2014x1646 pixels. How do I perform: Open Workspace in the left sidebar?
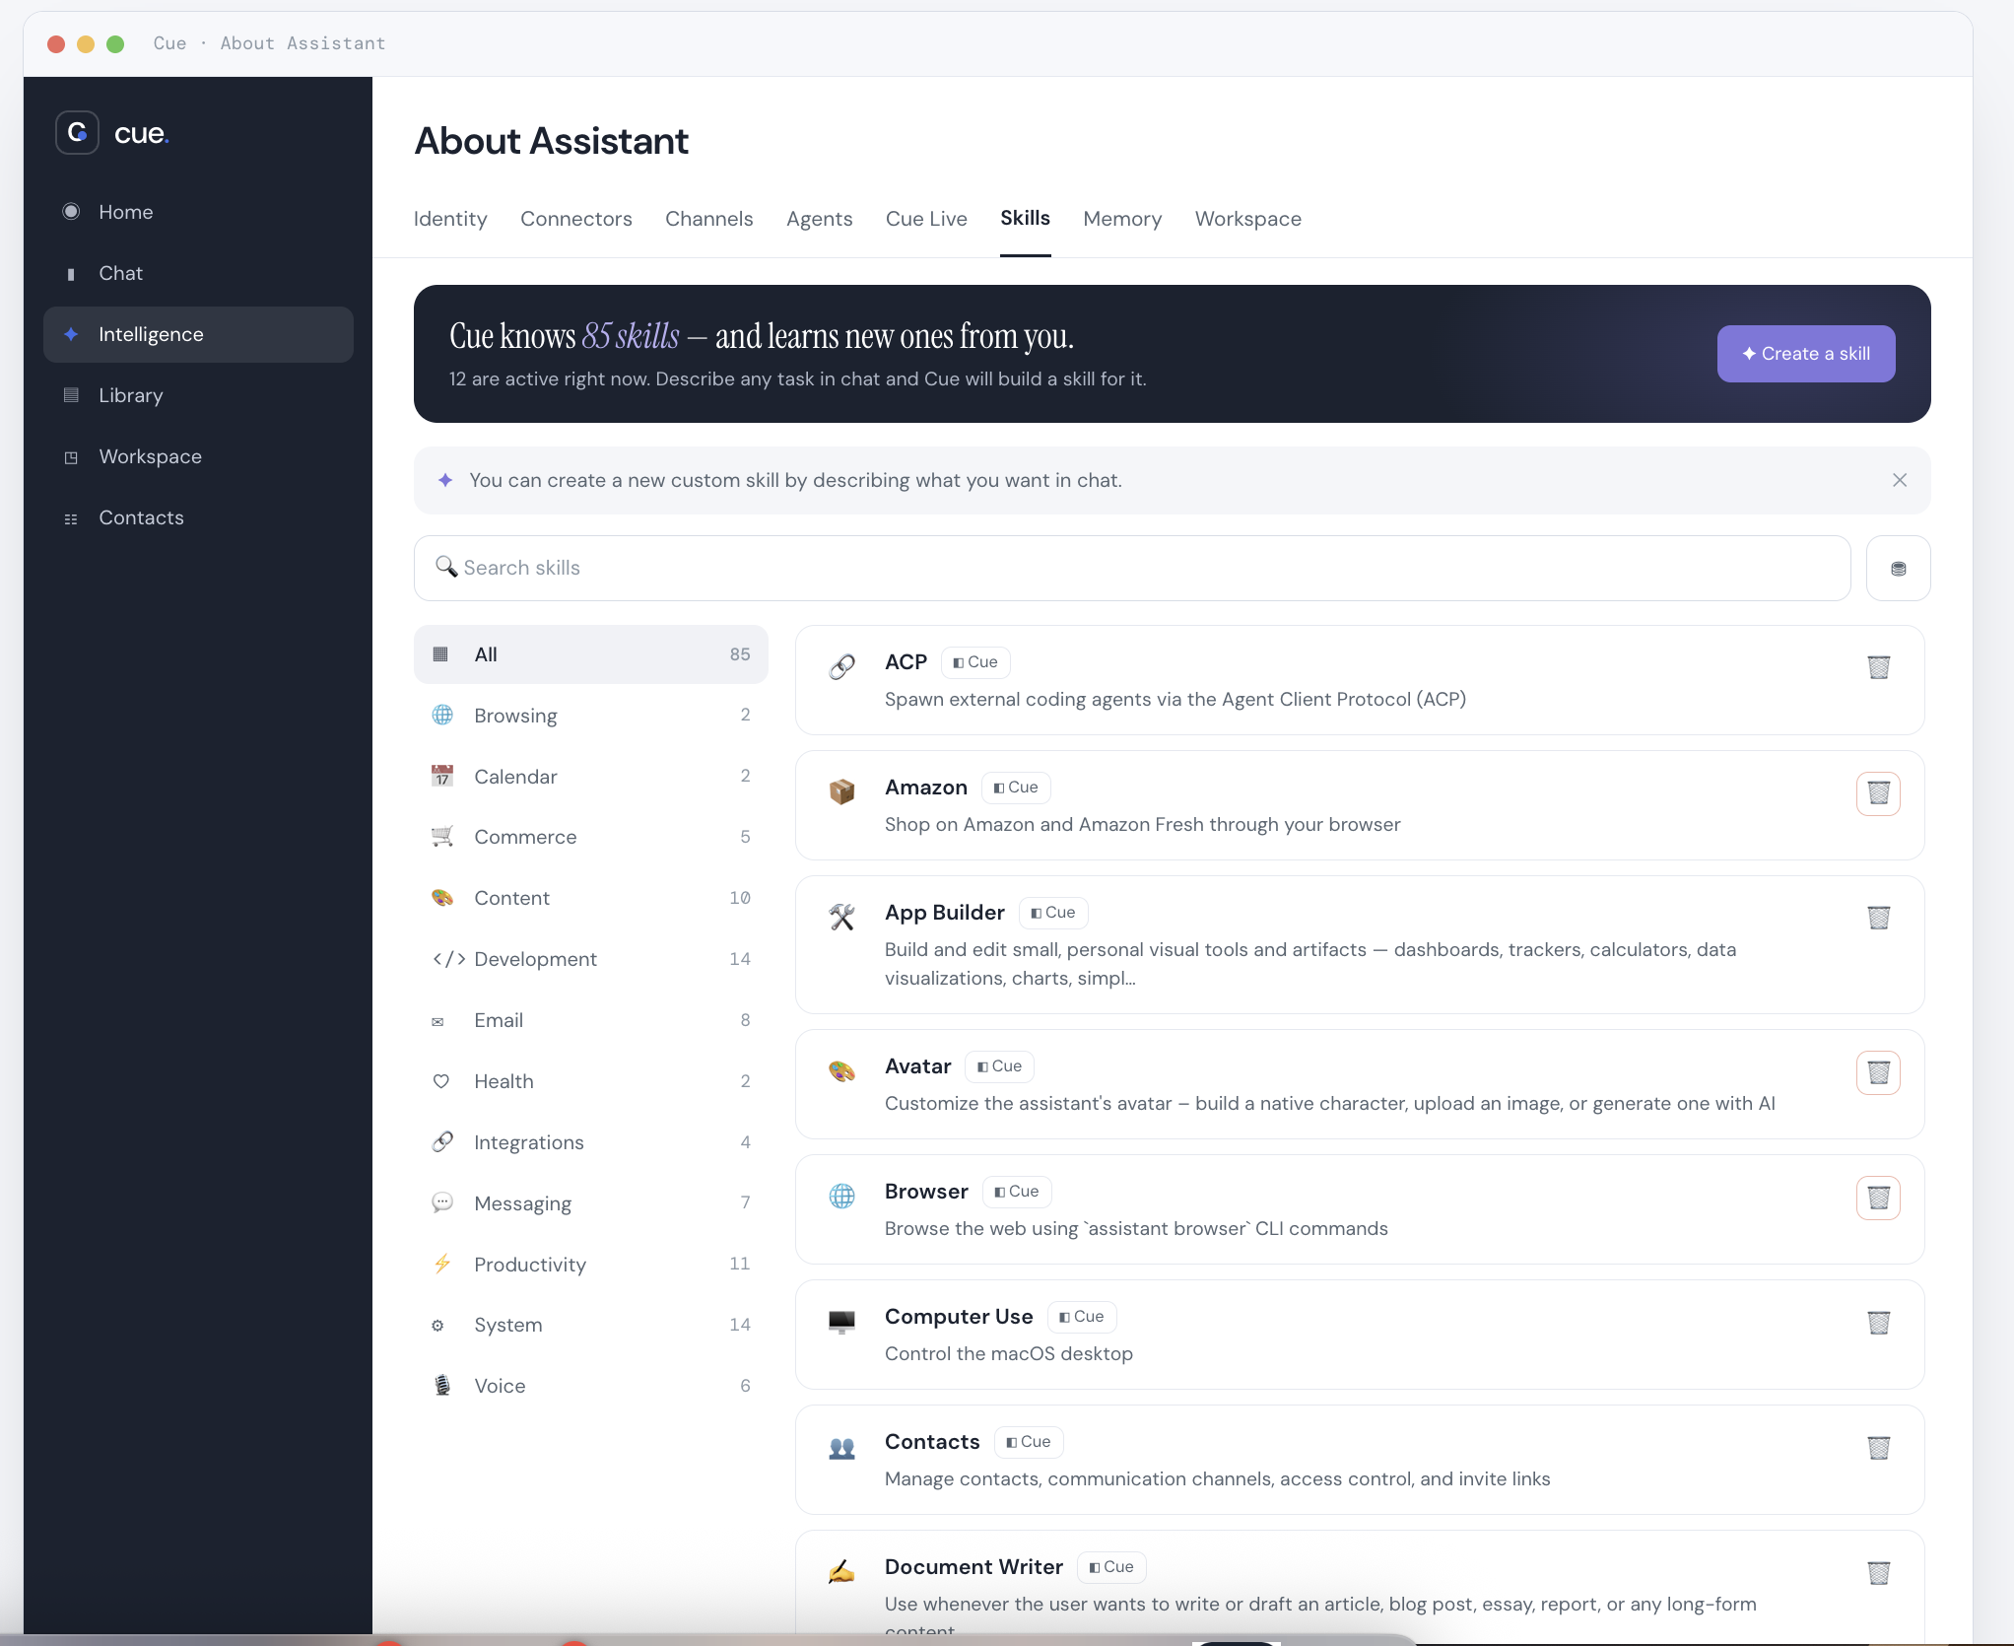198,456
